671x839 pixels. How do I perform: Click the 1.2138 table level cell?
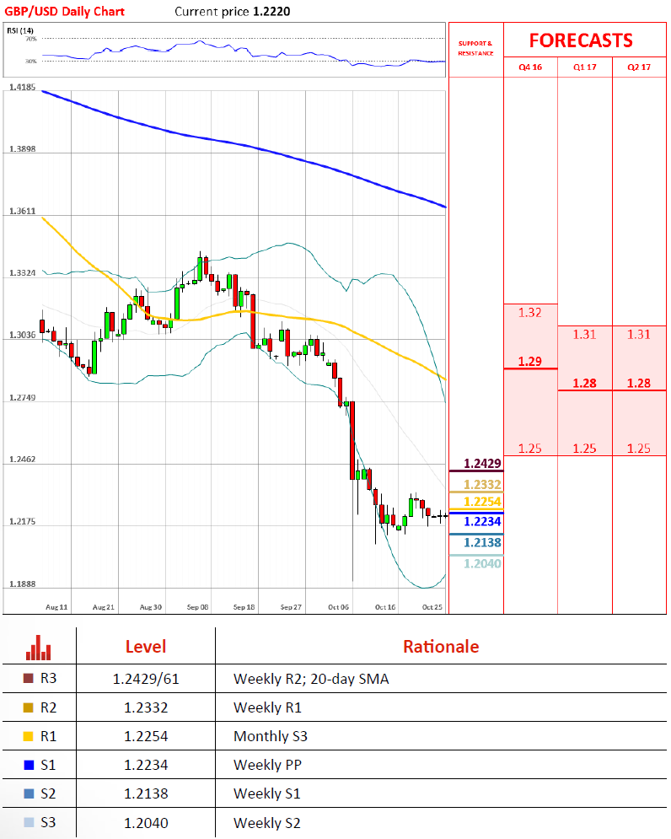(x=146, y=794)
